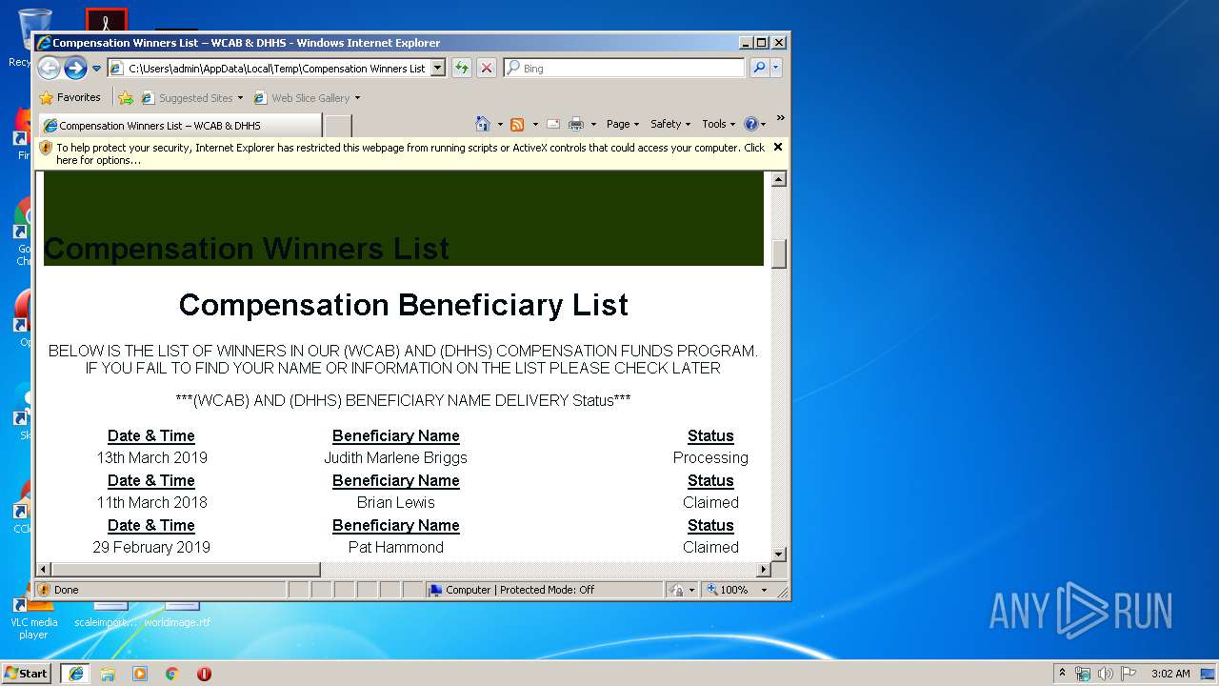Open the Page menu

coord(623,124)
